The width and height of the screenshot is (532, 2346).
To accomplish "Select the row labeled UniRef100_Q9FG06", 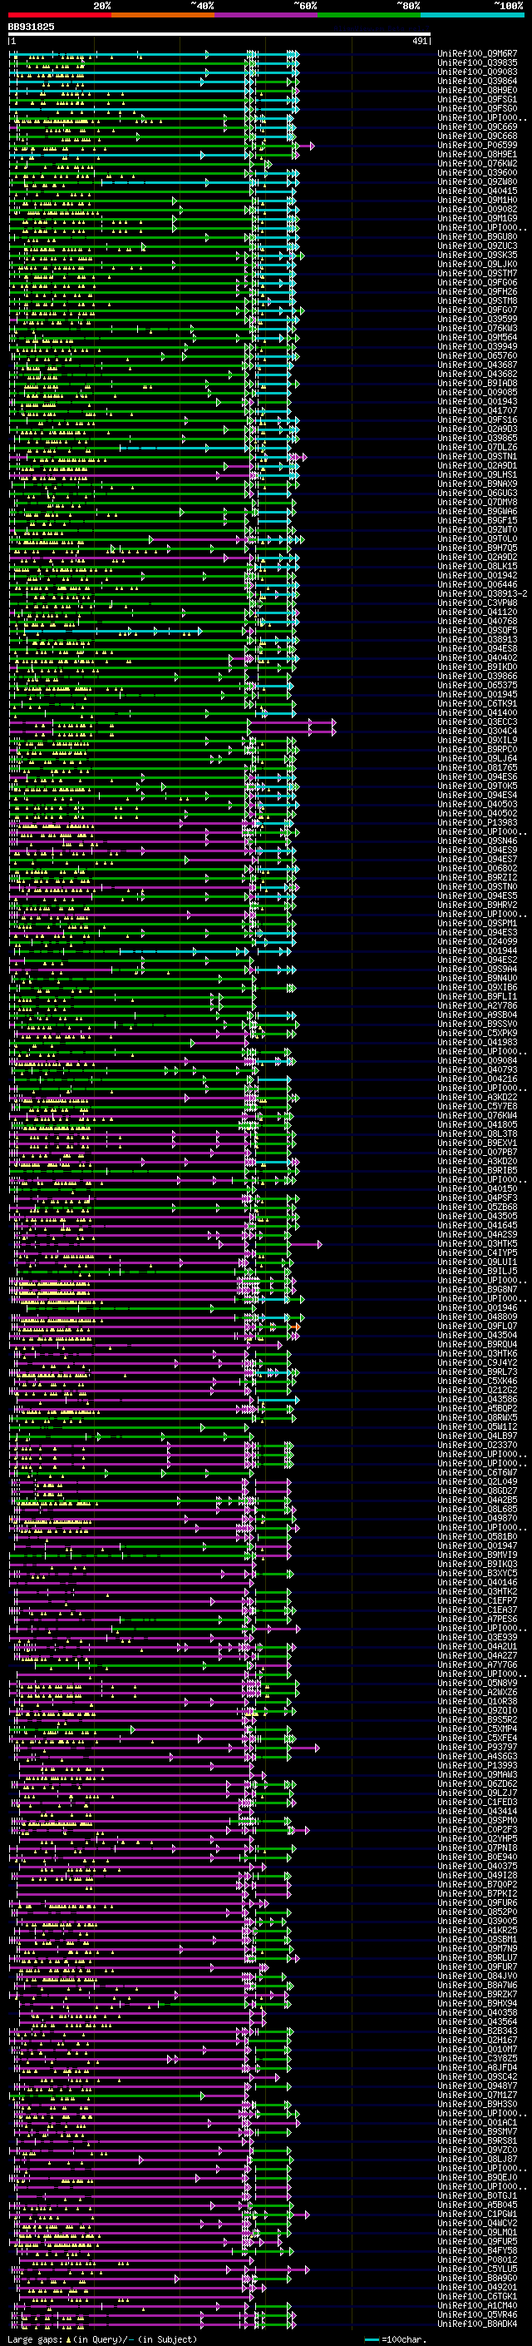I will 477,282.
